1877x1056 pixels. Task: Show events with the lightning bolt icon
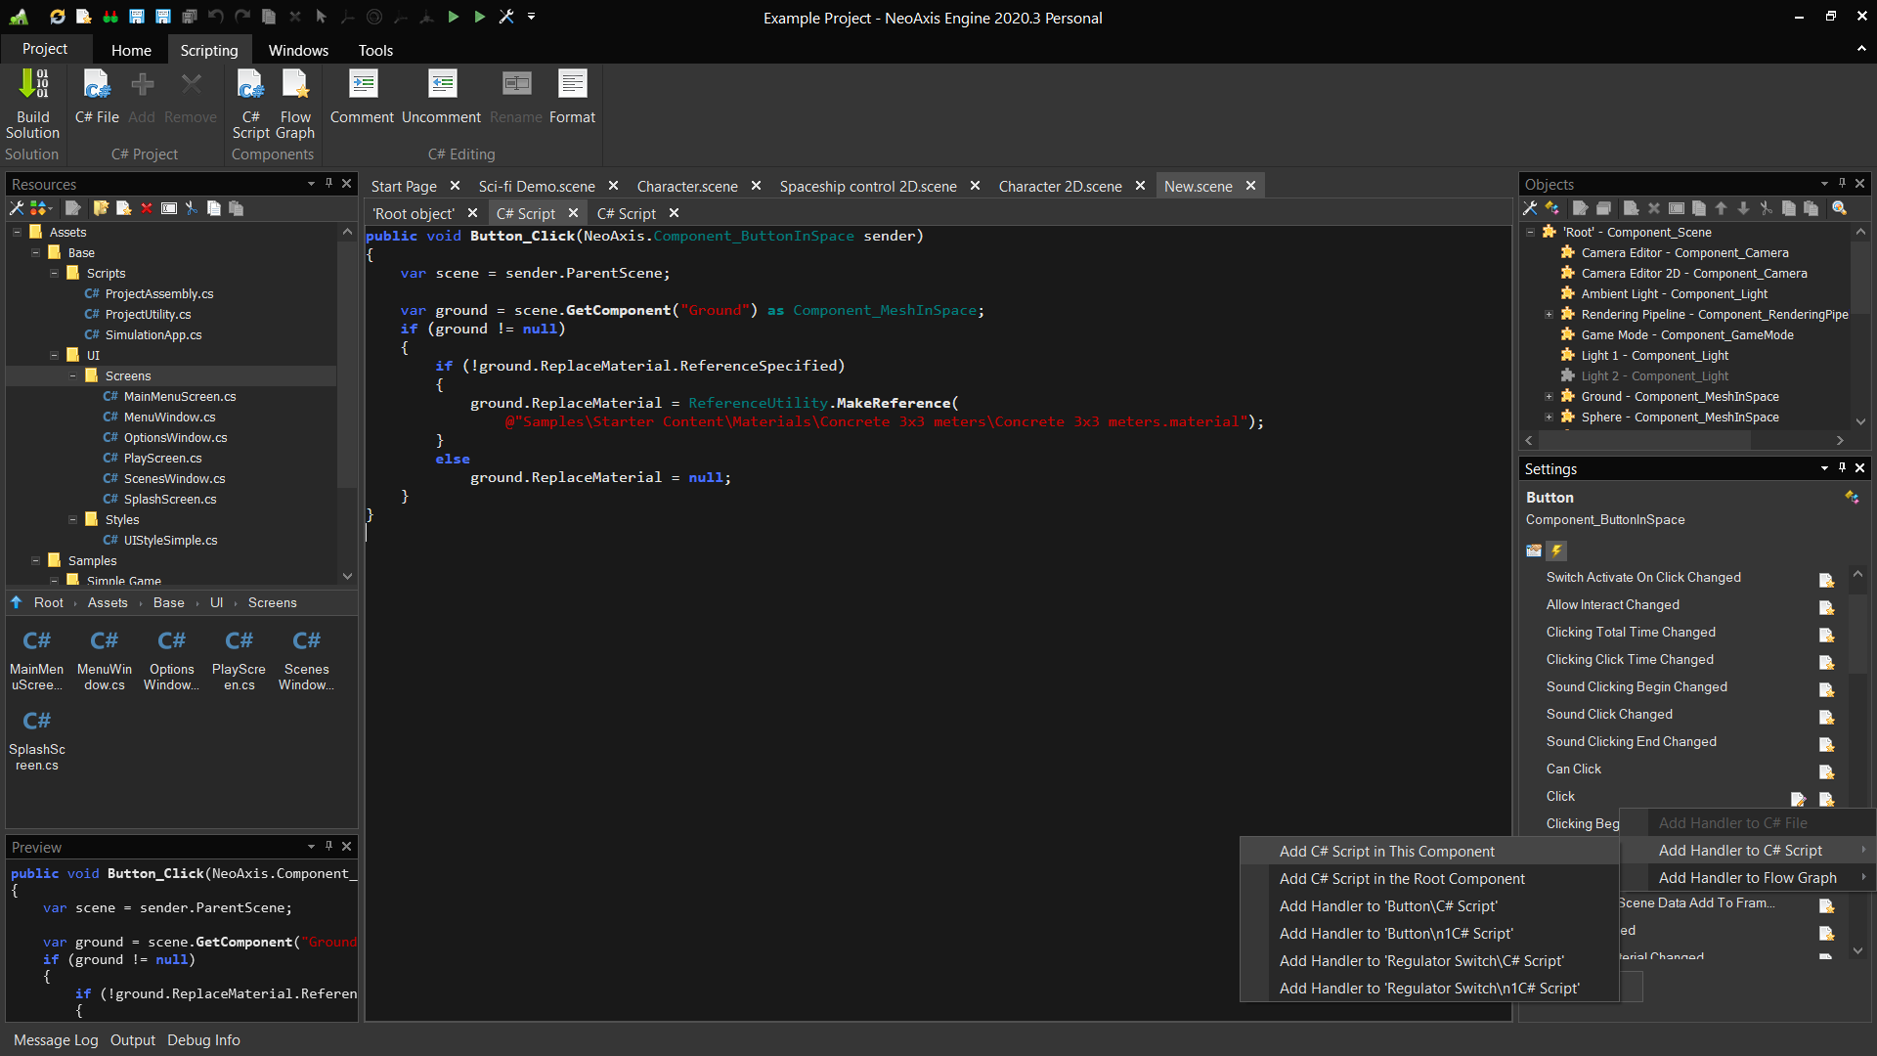(x=1556, y=550)
